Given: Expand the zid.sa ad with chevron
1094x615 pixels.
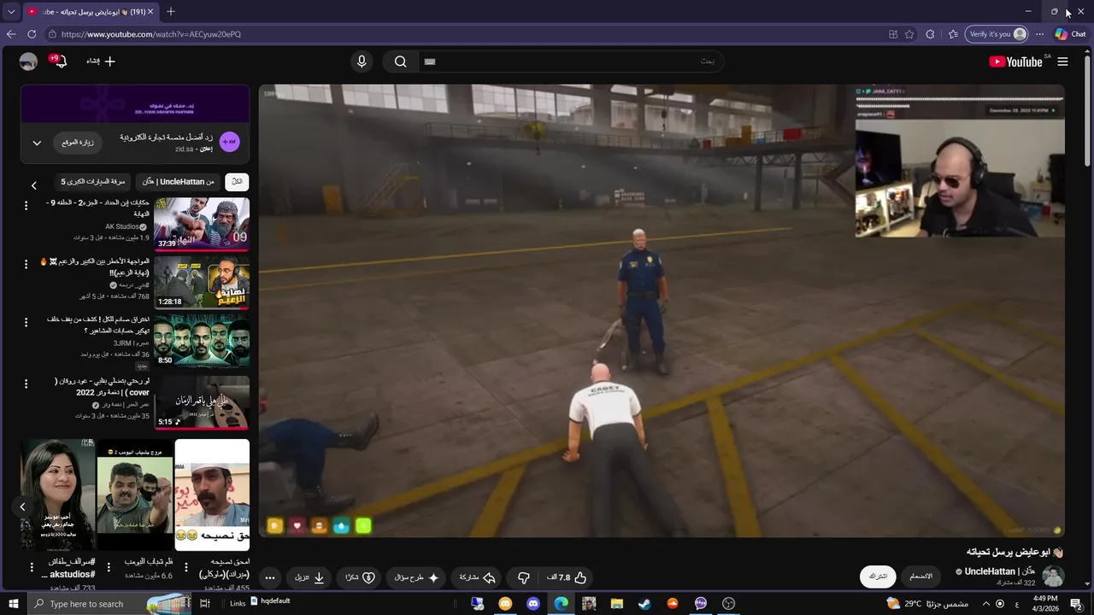Looking at the screenshot, I should coord(37,143).
